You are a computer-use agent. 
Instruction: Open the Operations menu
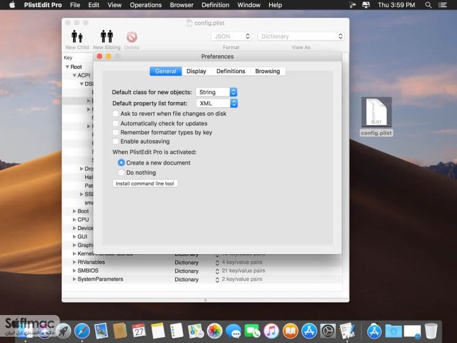pos(146,5)
